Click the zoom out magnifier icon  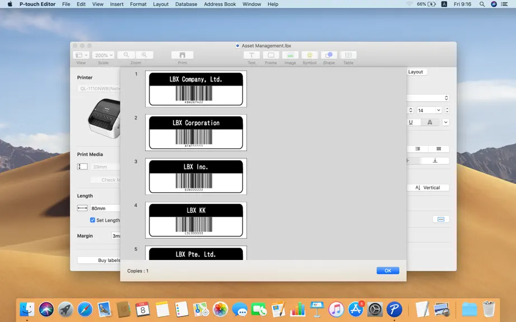pyautogui.click(x=126, y=55)
